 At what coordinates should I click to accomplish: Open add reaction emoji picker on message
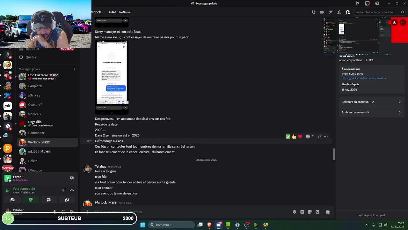pos(308,136)
